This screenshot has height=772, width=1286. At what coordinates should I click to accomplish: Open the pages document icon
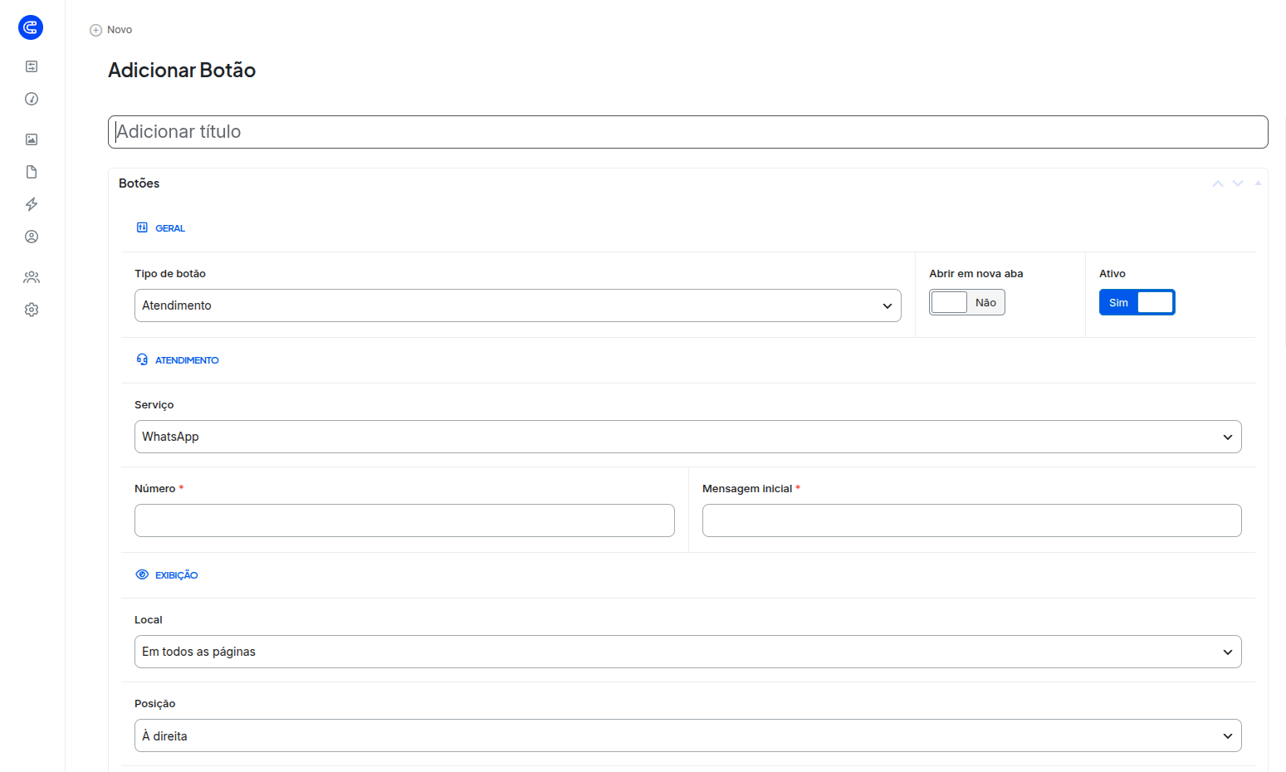pyautogui.click(x=32, y=172)
